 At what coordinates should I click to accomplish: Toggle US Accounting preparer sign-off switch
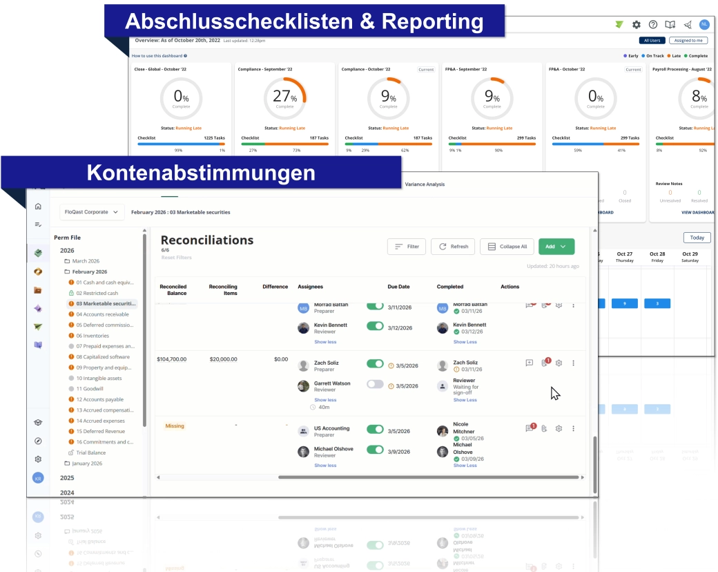click(x=375, y=429)
